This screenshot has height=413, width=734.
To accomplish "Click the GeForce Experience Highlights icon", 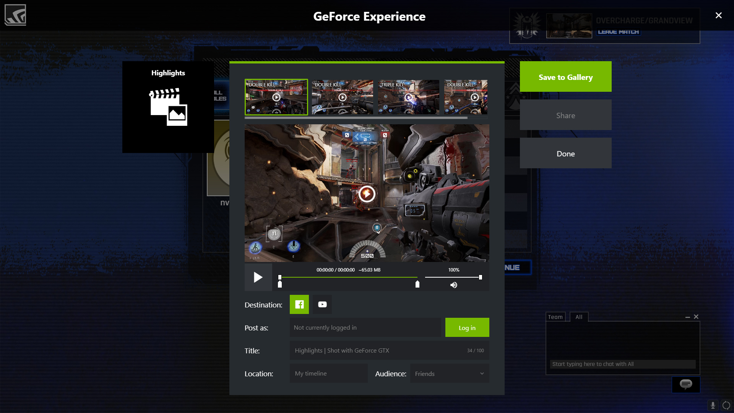I will 168,106.
